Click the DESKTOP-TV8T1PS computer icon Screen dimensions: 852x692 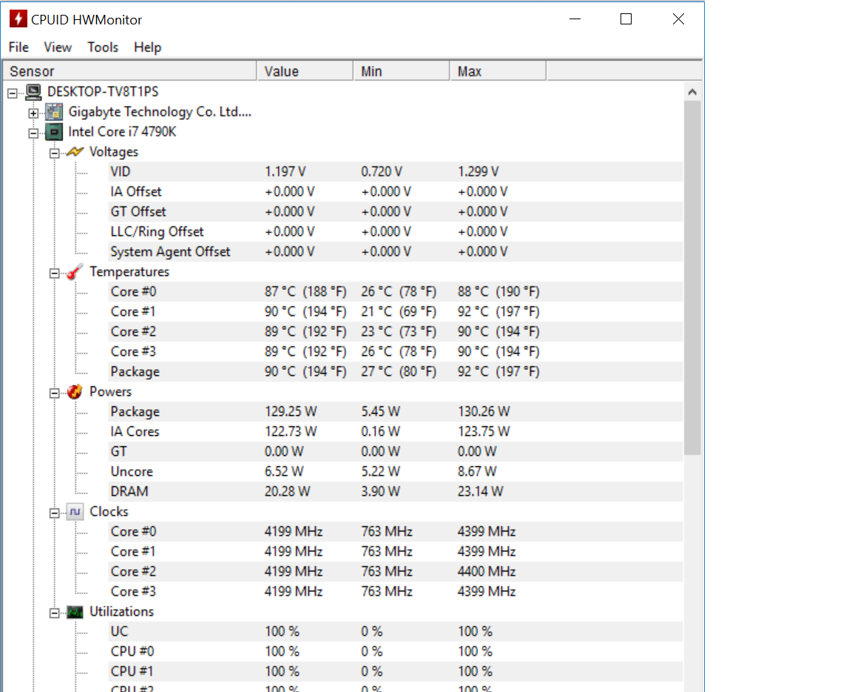(34, 92)
